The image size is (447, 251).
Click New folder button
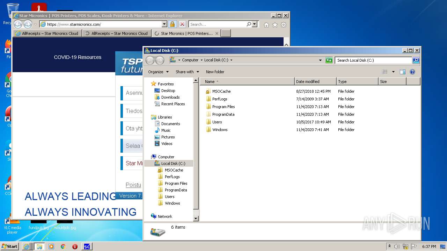pyautogui.click(x=215, y=72)
